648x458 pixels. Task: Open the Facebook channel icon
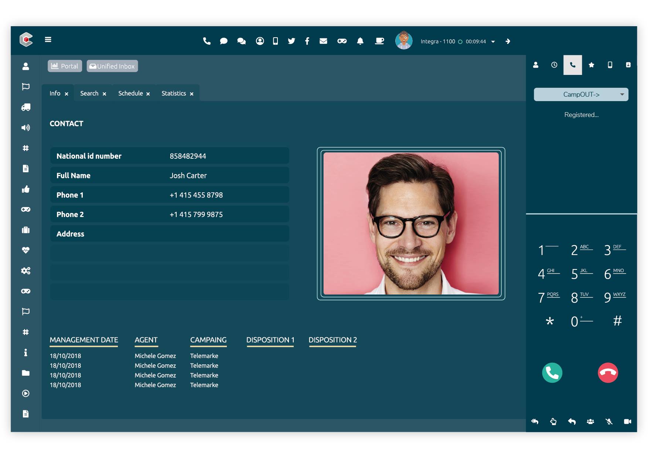307,41
